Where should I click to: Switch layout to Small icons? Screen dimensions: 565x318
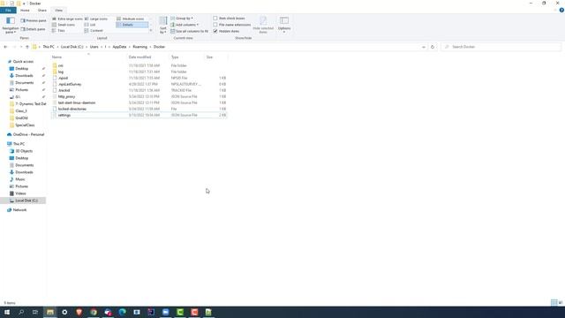click(64, 25)
